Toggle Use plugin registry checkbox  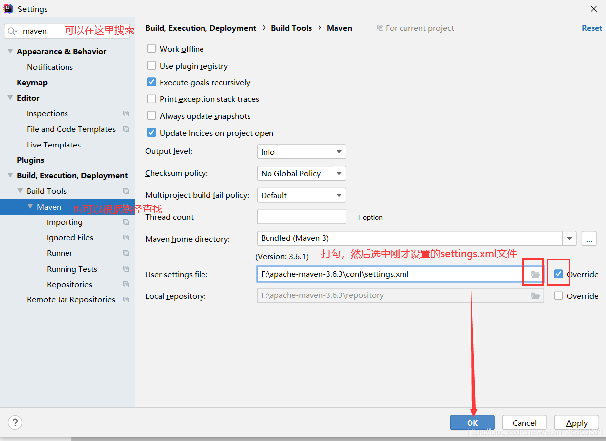tap(152, 66)
